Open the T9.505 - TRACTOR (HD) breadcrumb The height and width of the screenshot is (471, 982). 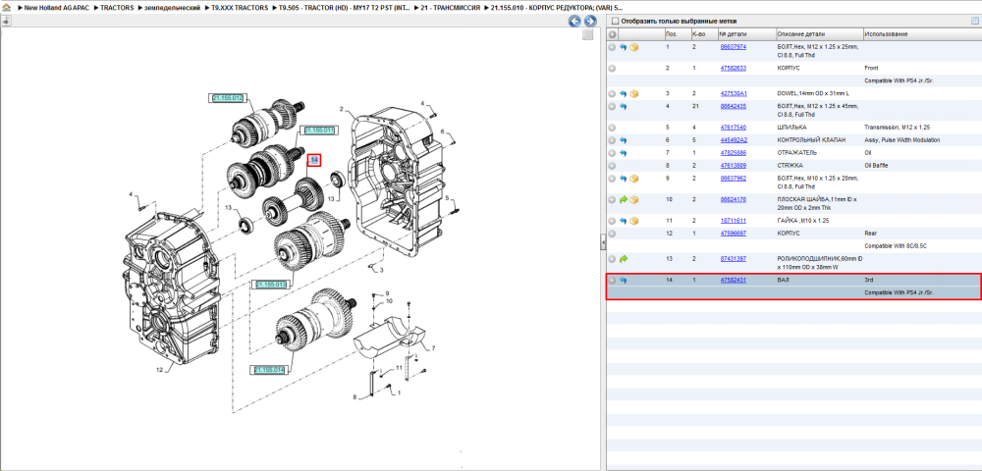[x=342, y=8]
